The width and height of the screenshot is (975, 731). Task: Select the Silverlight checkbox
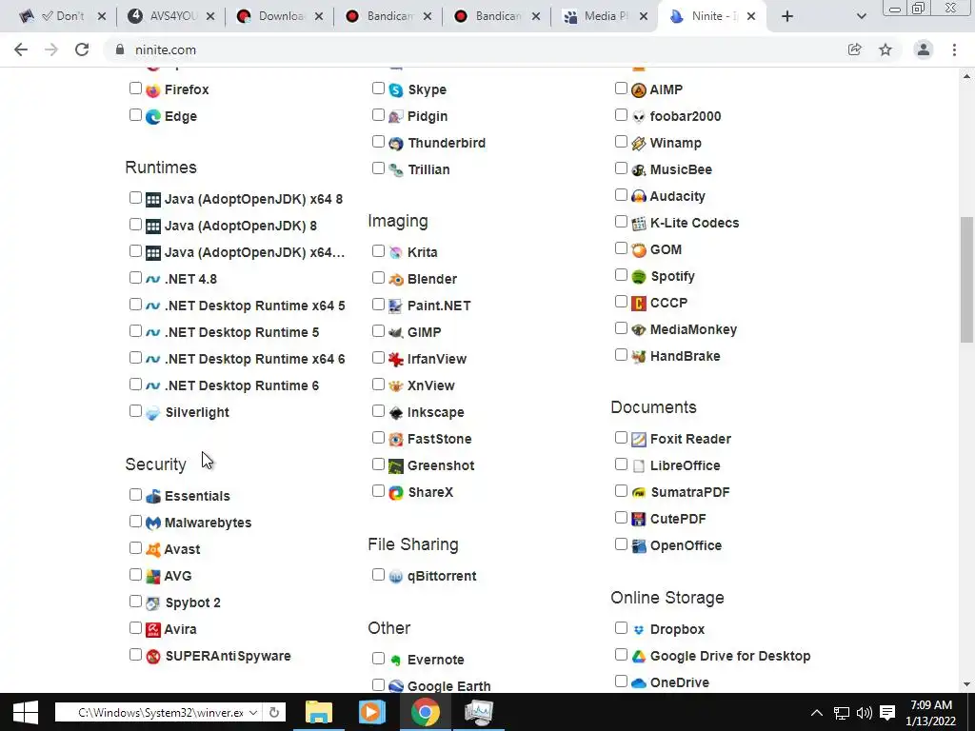tap(135, 411)
